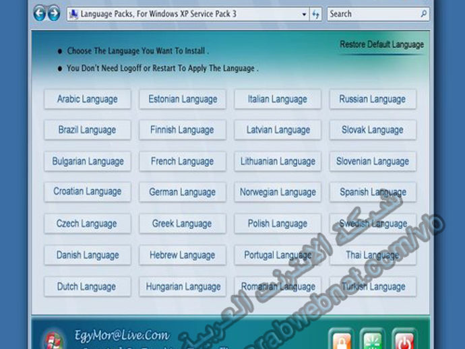The width and height of the screenshot is (465, 349).
Task: Click the orange lock icon button
Action: [x=342, y=340]
